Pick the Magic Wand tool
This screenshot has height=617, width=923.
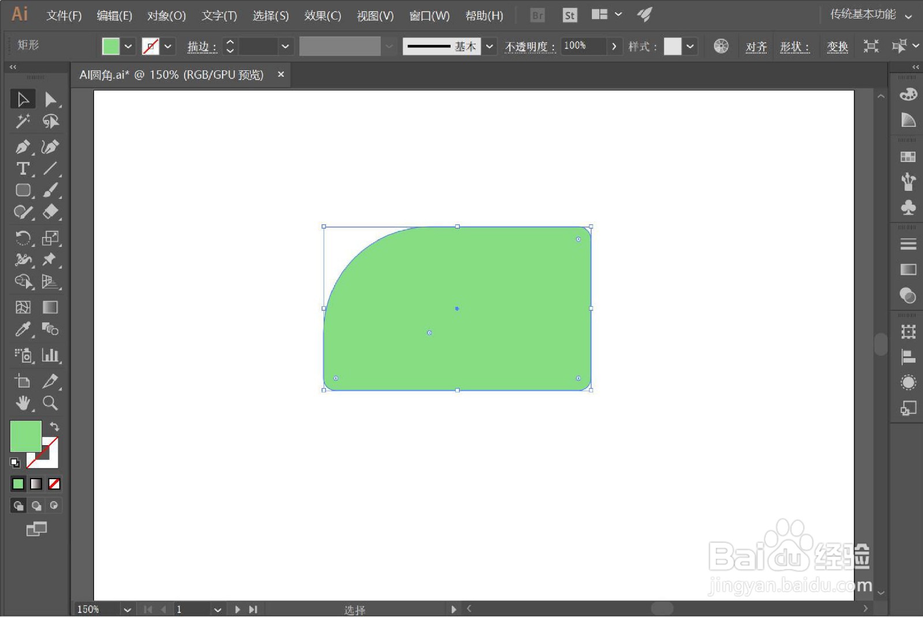click(23, 121)
